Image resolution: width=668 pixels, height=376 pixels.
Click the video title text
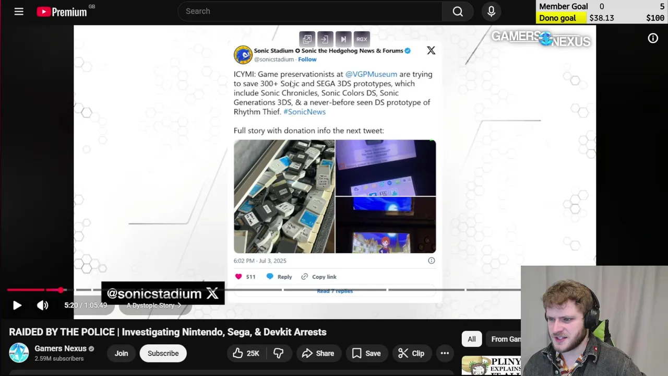tap(168, 332)
